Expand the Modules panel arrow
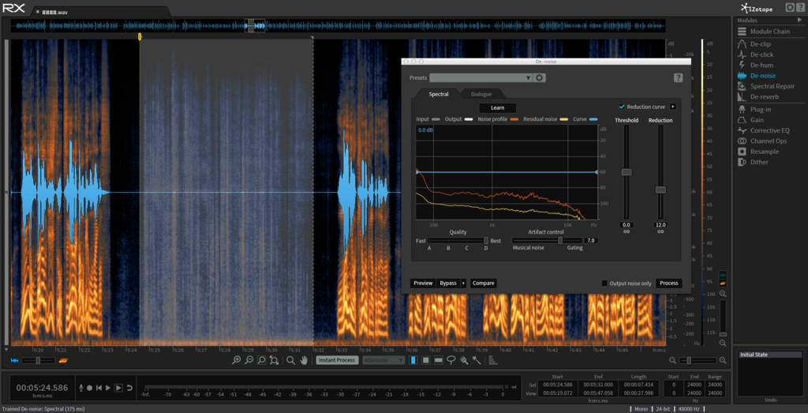Viewport: 808px width, 413px height. pos(800,20)
